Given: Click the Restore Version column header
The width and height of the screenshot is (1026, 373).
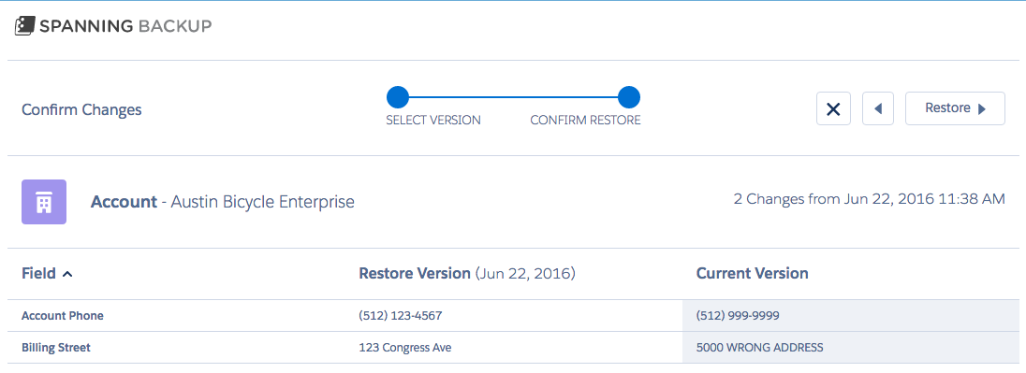Looking at the screenshot, I should pyautogui.click(x=466, y=274).
